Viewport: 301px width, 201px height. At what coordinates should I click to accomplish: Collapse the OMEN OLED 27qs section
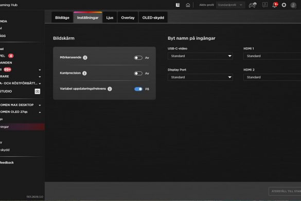pos(40,112)
